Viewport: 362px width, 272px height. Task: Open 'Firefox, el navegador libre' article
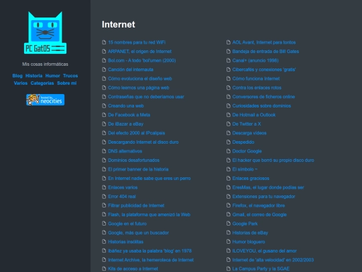259,206
